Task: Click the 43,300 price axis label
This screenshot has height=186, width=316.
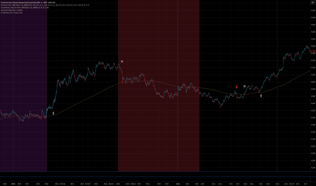Action: pos(313,154)
